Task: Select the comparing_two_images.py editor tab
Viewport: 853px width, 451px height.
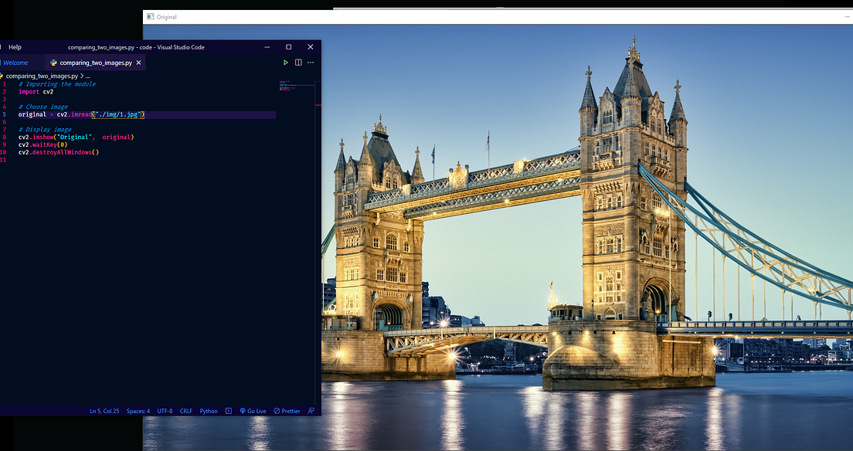Action: point(96,63)
